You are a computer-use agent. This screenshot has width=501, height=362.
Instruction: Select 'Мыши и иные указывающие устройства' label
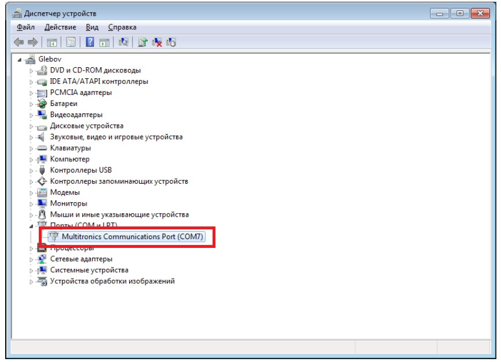119,214
